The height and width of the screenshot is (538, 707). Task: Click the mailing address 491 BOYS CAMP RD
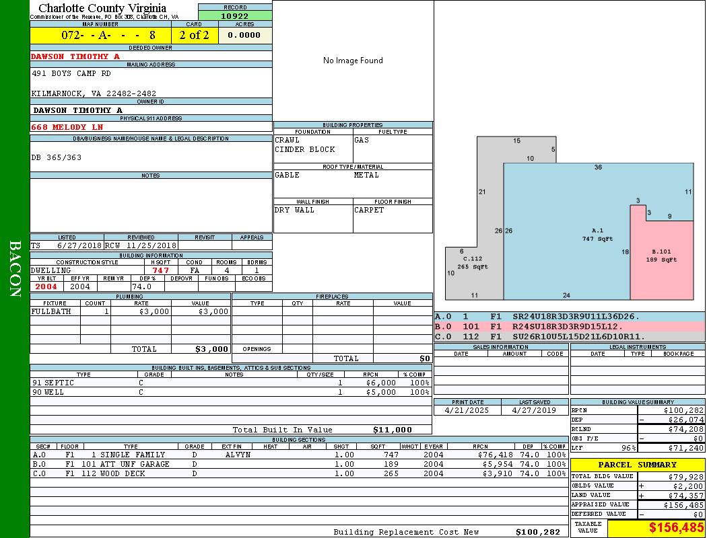[71, 73]
